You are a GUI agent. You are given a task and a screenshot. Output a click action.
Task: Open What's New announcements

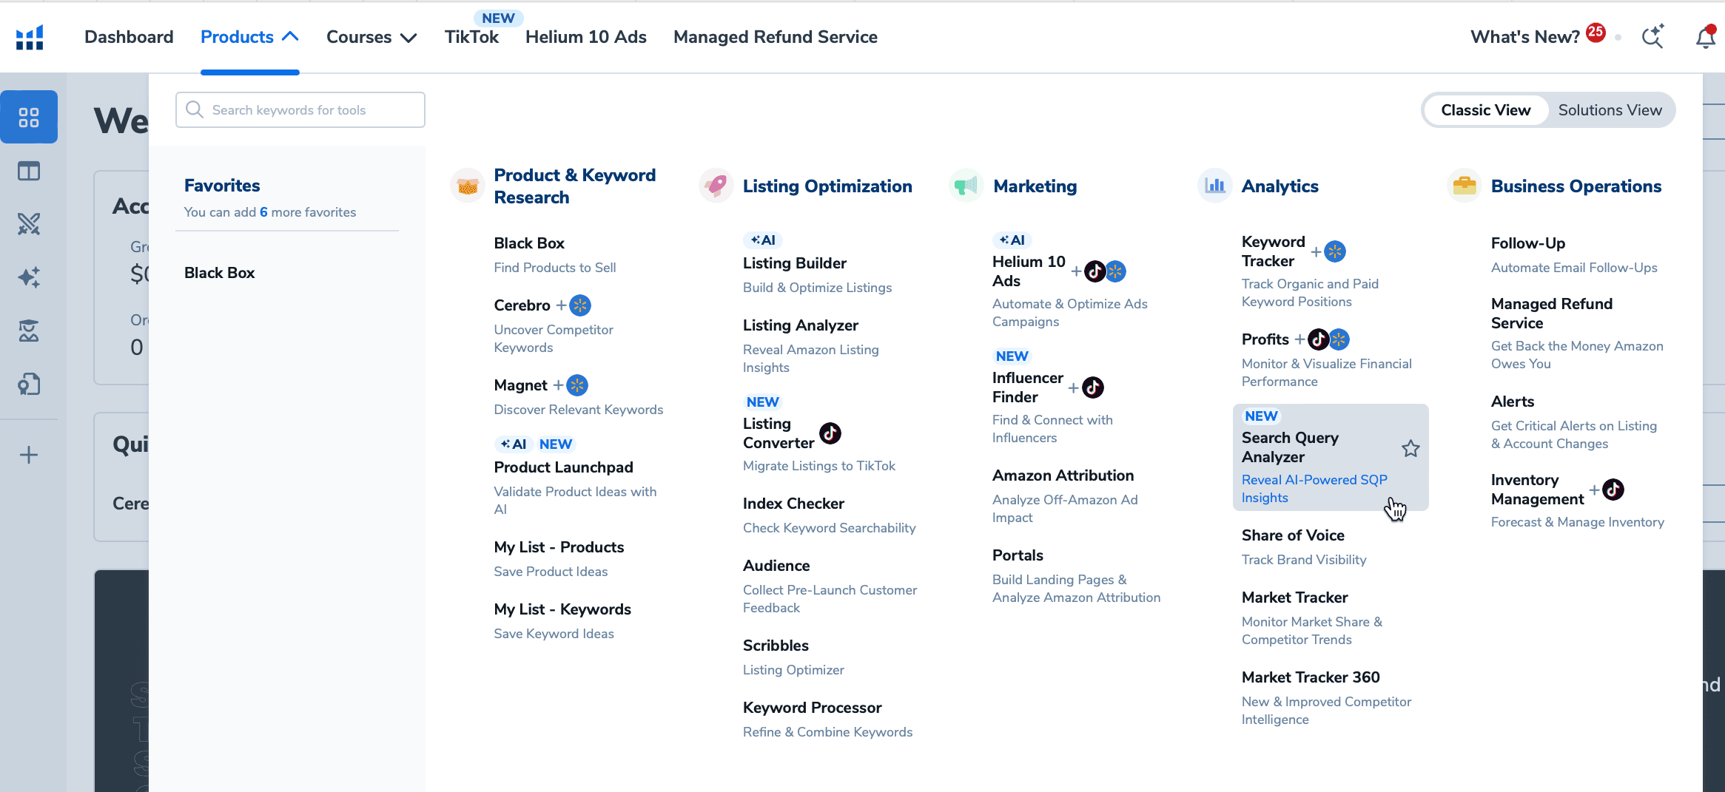[1524, 37]
